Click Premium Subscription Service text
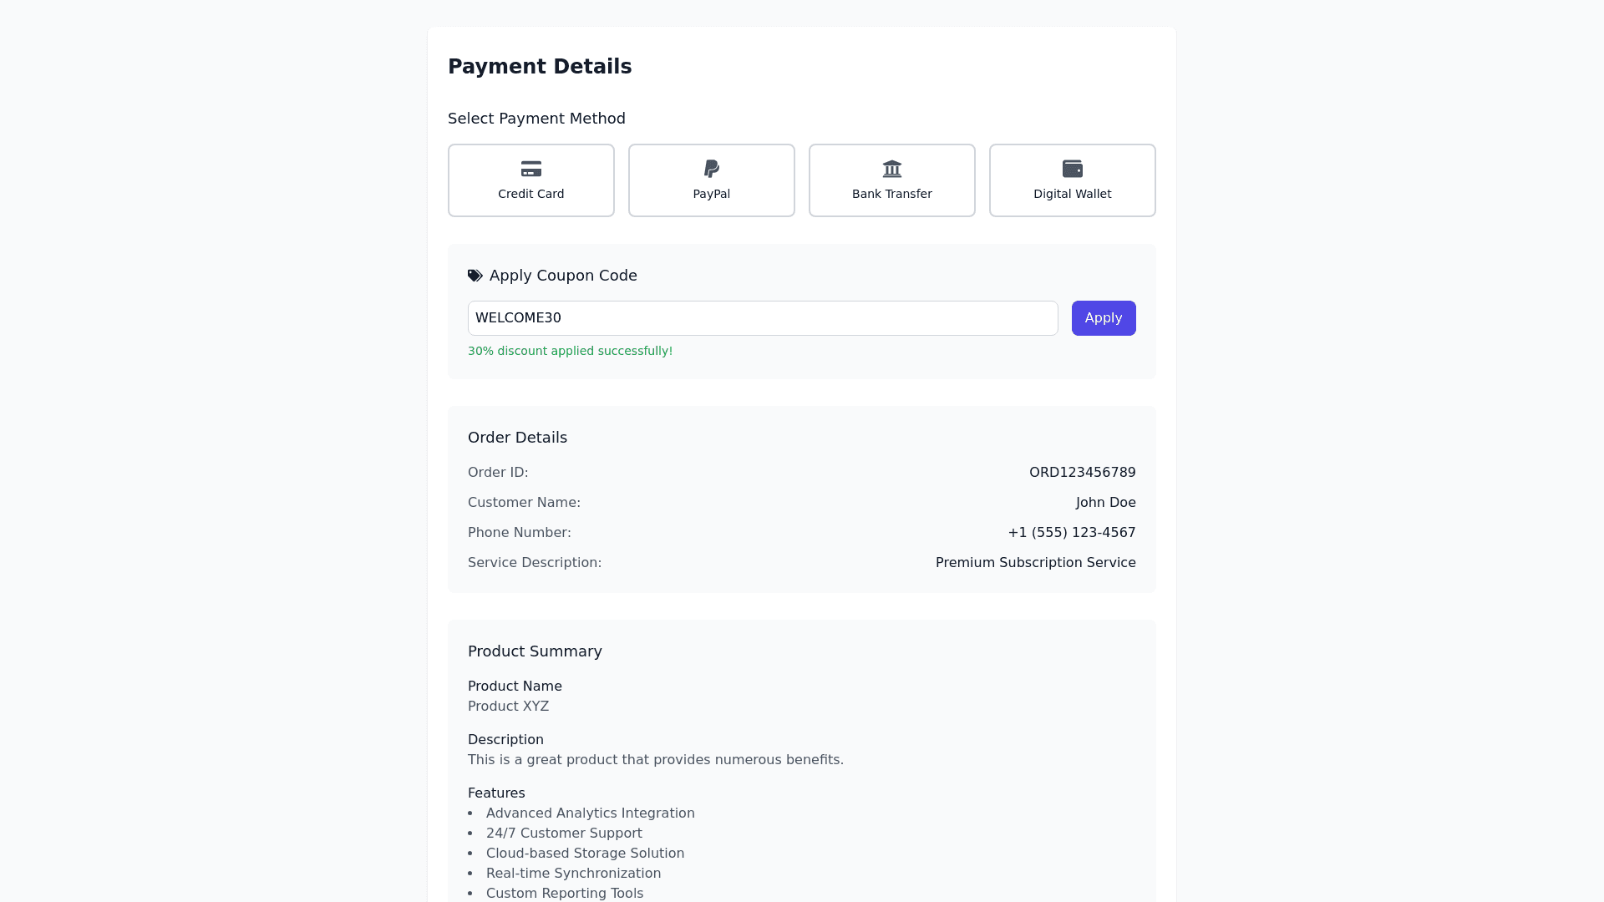Screen dimensions: 1604x902 [1035, 563]
